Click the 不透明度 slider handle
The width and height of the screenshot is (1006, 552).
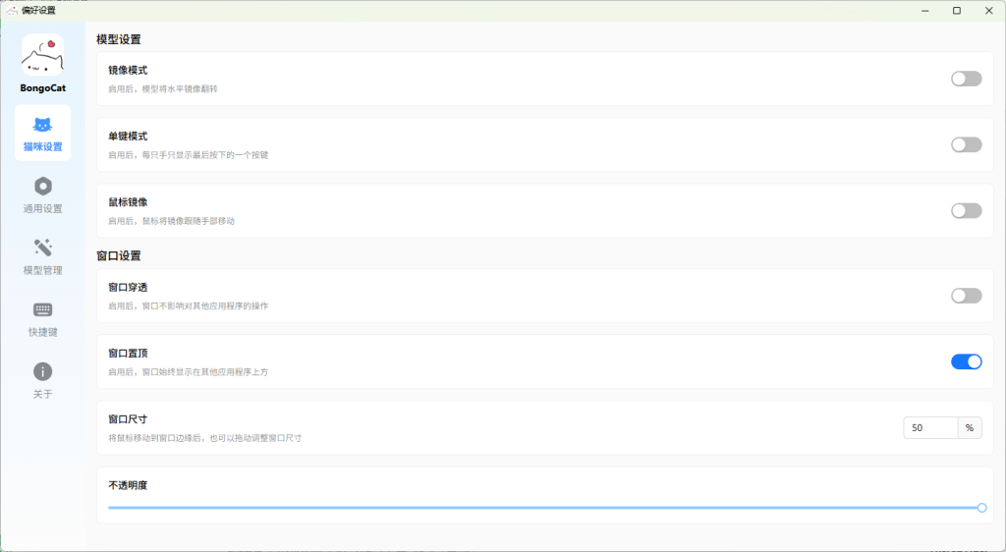[x=981, y=508]
